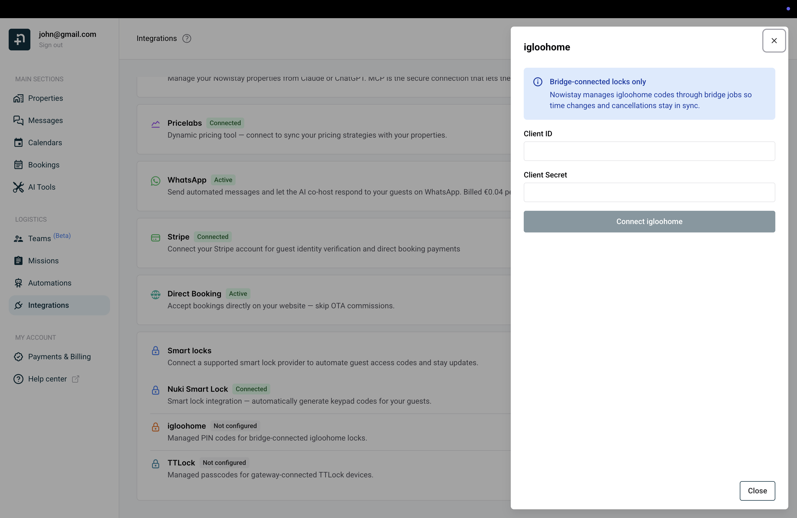
Task: Click the Direct Booking globe icon
Action: click(155, 294)
